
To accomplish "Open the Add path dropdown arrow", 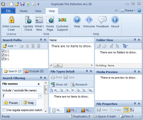I will (x=16, y=46).
